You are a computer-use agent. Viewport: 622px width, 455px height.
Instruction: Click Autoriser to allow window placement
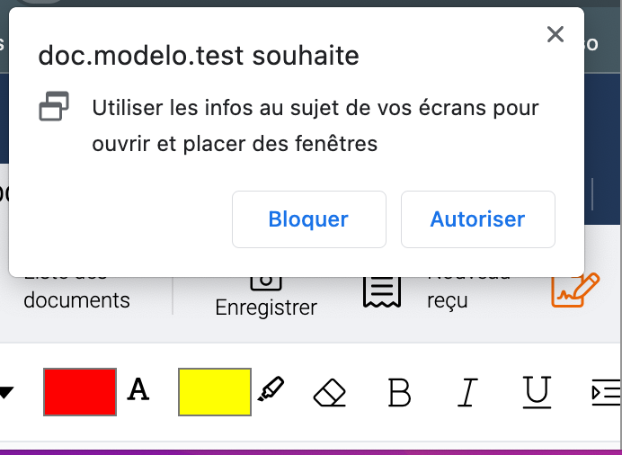477,219
